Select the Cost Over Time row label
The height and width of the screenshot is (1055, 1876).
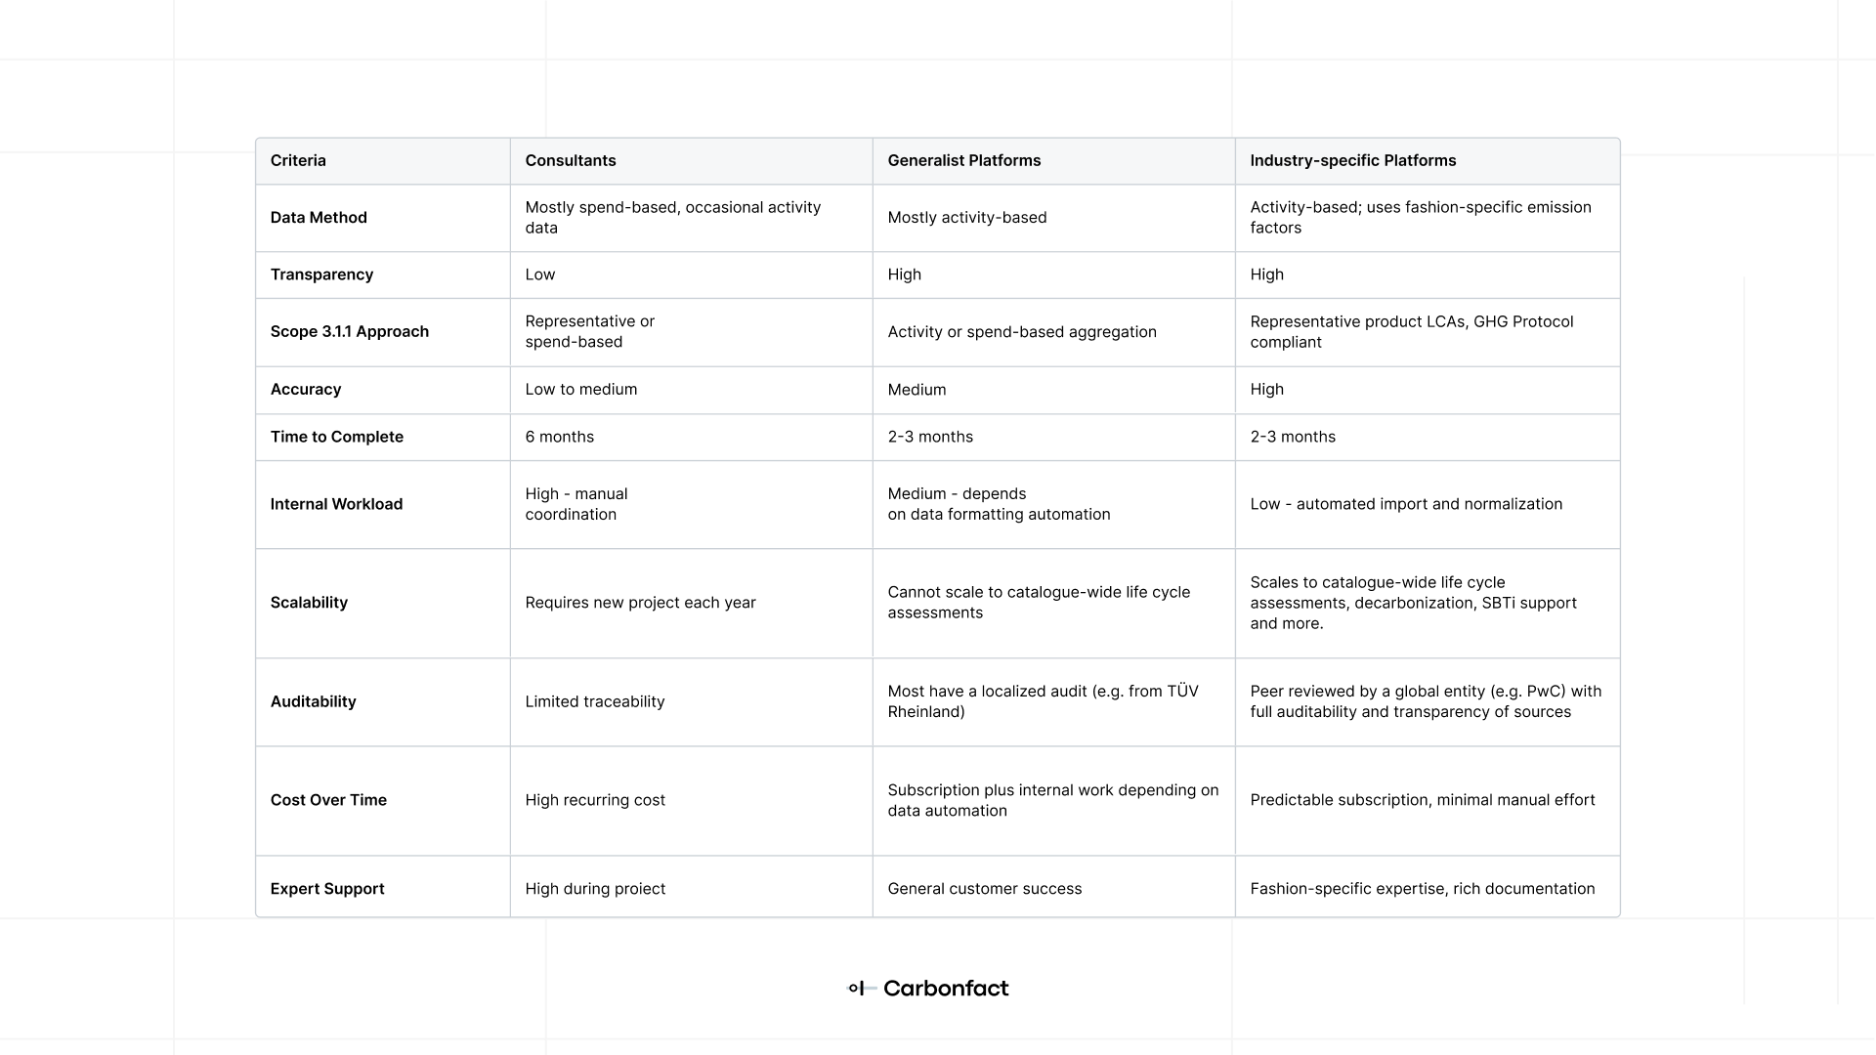point(328,800)
